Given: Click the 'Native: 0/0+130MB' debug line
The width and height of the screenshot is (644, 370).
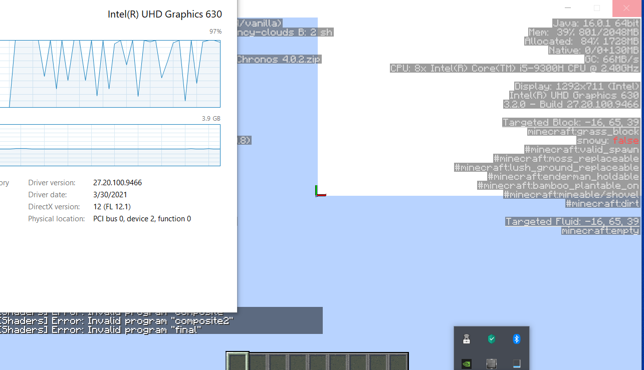Looking at the screenshot, I should pyautogui.click(x=594, y=50).
